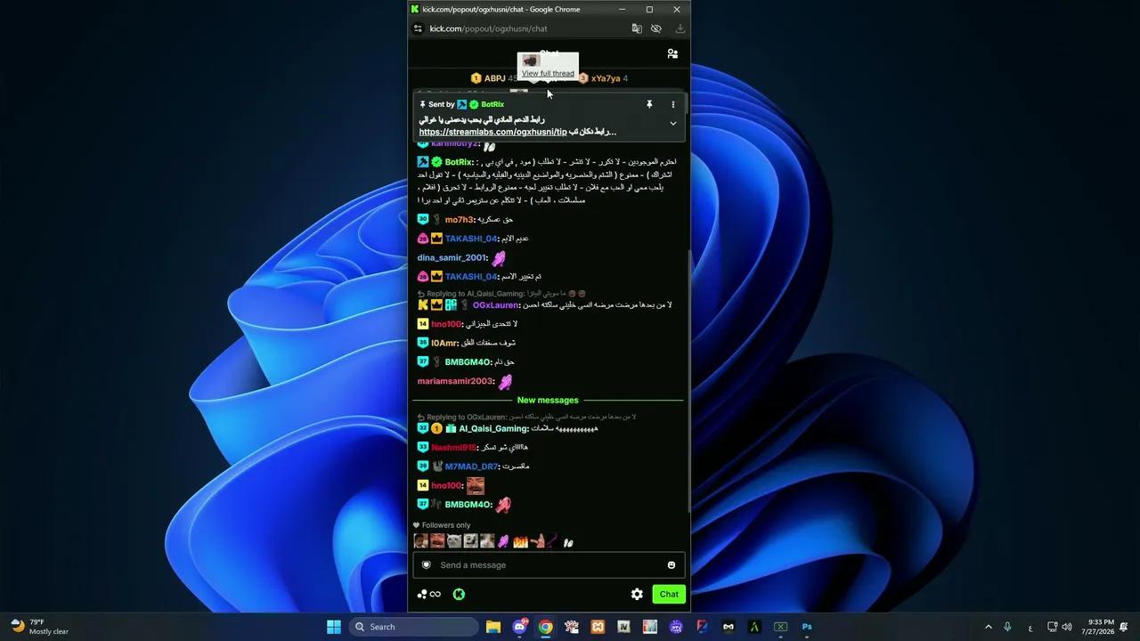Open Discord from the taskbar

click(x=519, y=627)
